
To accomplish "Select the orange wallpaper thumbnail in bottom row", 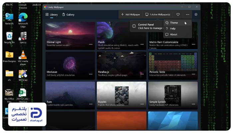I will coord(121,121).
